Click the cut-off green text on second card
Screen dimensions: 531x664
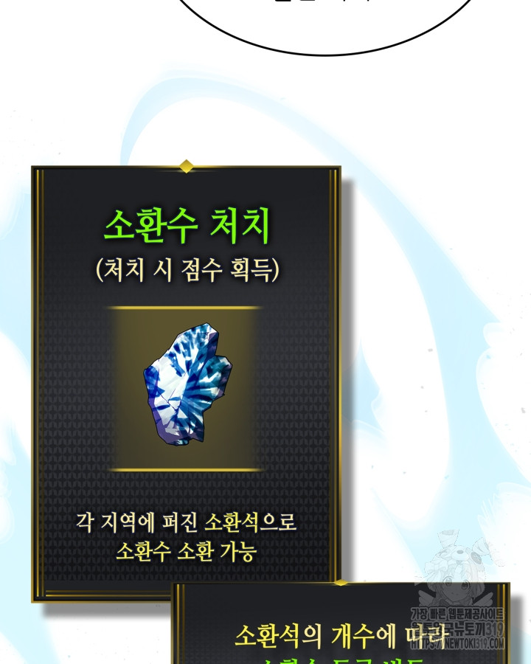pyautogui.click(x=341, y=660)
